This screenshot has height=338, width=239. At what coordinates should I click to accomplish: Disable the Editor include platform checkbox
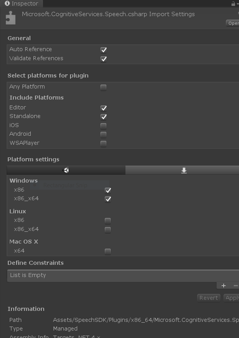tap(103, 108)
